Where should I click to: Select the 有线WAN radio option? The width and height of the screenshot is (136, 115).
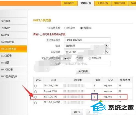(65, 28)
